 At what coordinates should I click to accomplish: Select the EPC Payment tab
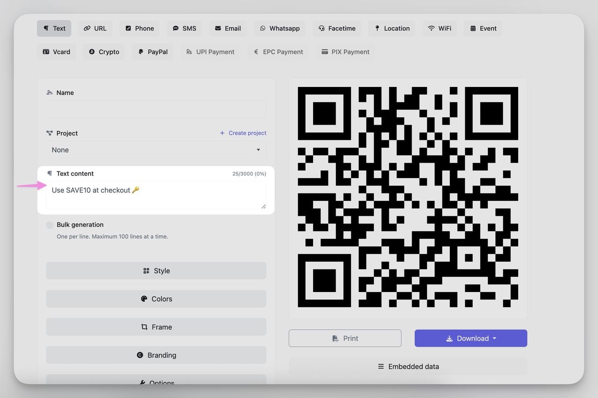[278, 52]
